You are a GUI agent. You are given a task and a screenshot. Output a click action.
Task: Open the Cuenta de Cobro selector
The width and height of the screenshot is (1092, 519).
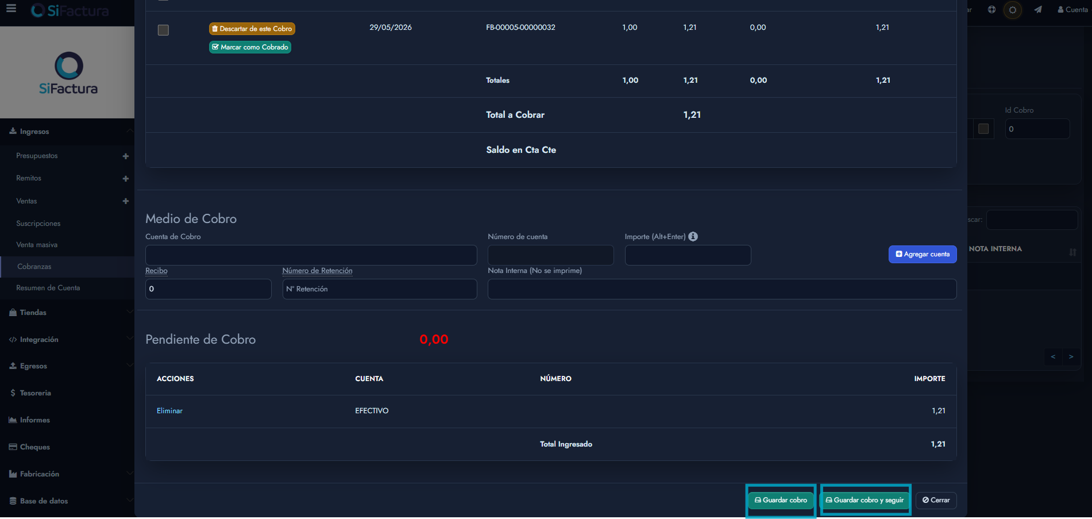(311, 255)
